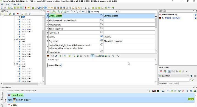Screen dimensions: 197x107
Task: Open zoom-in dropdown arrow in target editor toolbar
Action: pyautogui.click(x=115, y=56)
